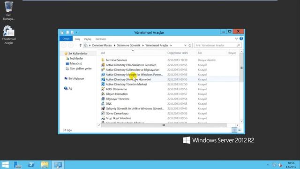The width and height of the screenshot is (300, 169).
Task: Go up one level with the up arrow
Action: tap(81, 46)
